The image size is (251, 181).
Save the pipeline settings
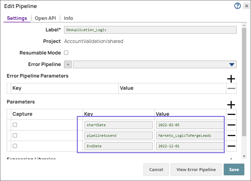point(234,169)
